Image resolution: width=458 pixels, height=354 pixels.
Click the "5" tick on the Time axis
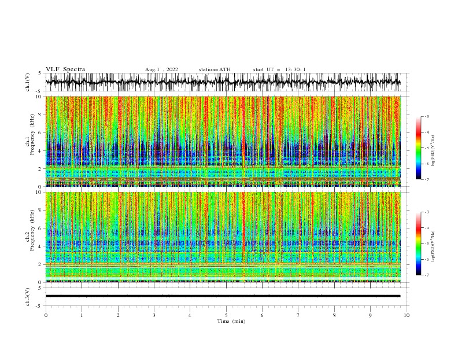(x=226, y=315)
